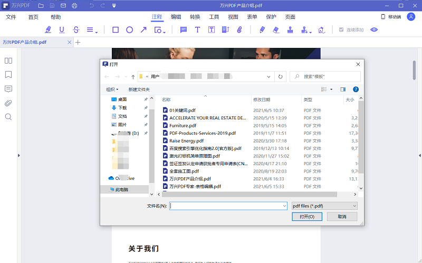Select the typewriter text tool
422x263 pixels.
point(197,30)
